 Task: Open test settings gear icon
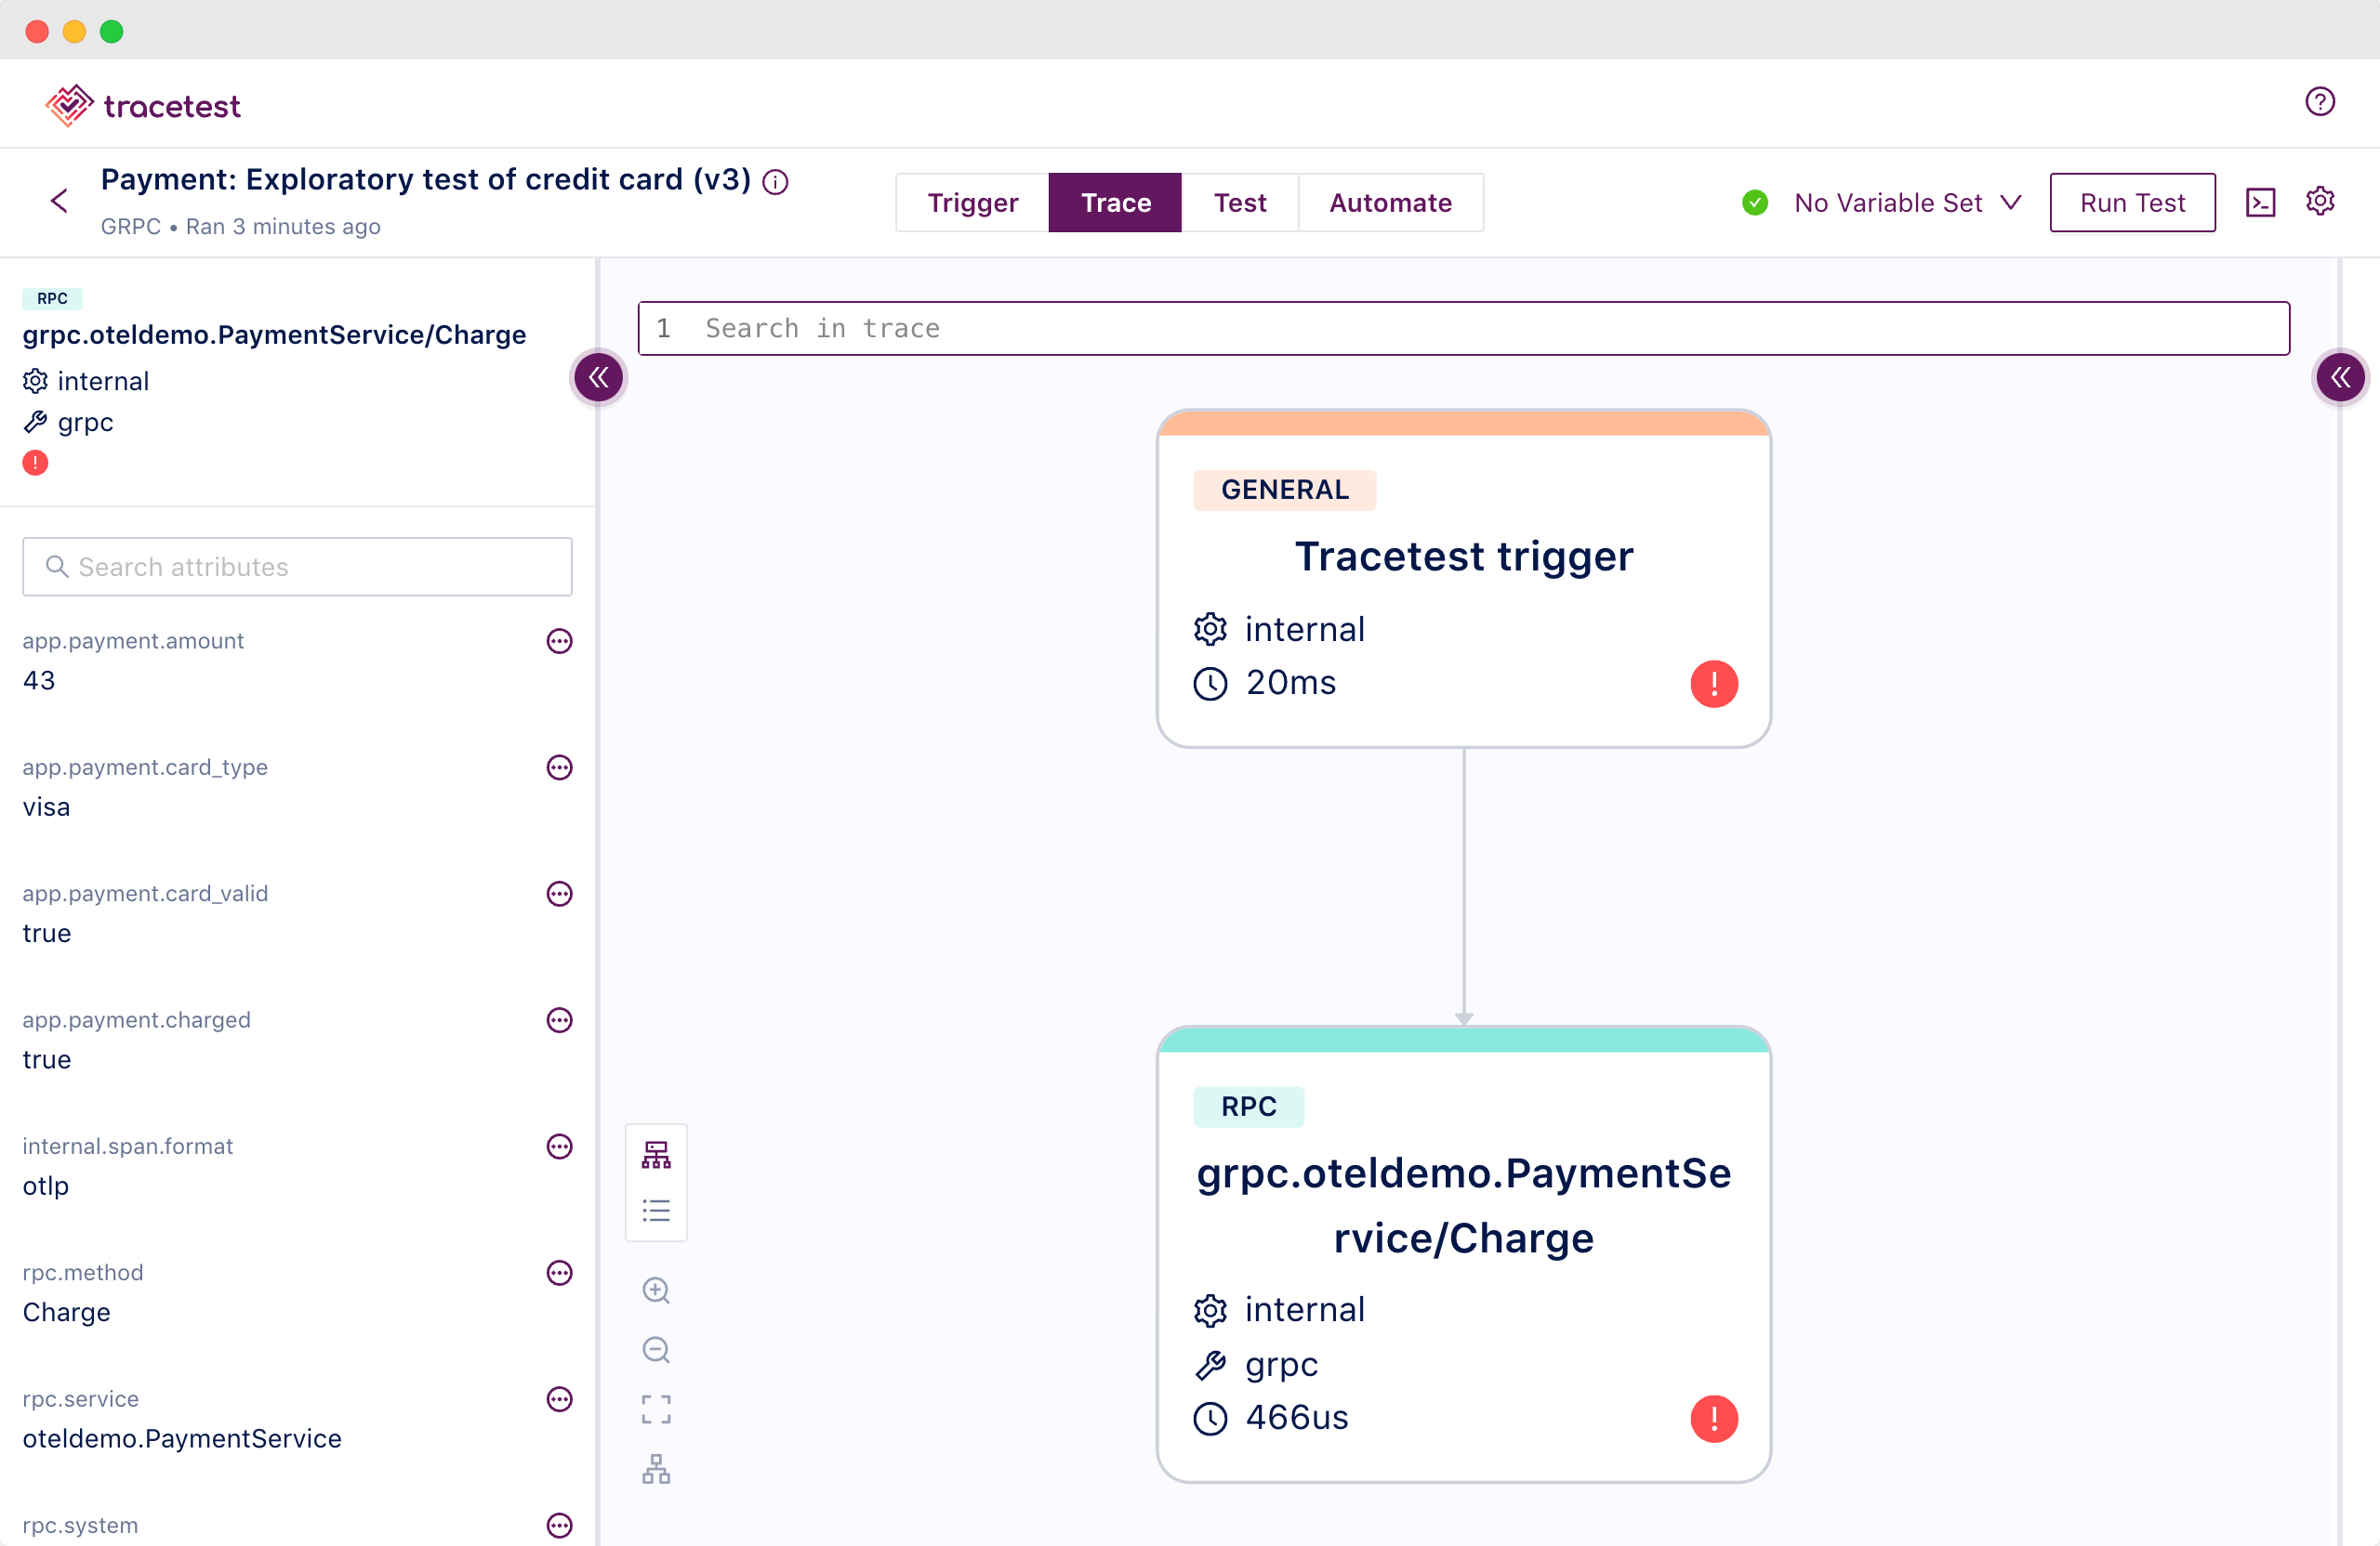[x=2320, y=202]
